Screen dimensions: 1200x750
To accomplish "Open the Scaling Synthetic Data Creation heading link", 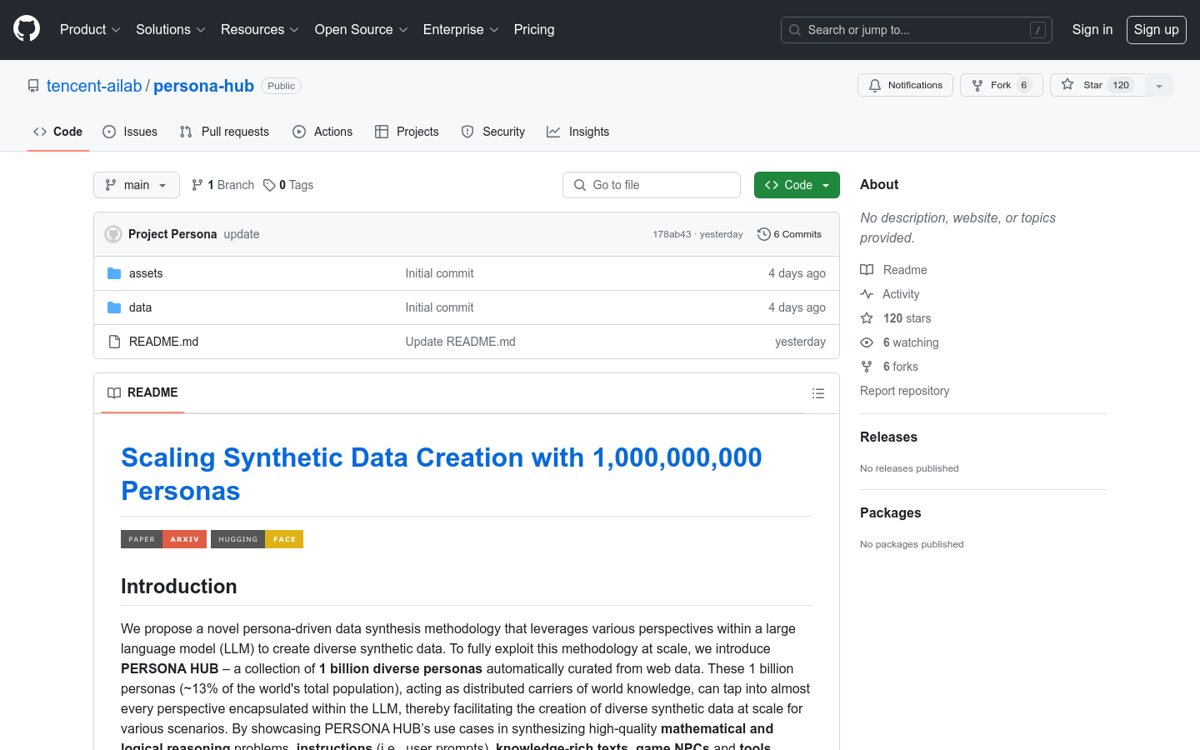I will tap(441, 474).
